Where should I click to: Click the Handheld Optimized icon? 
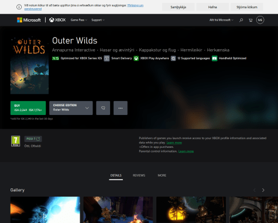pyautogui.click(x=215, y=58)
